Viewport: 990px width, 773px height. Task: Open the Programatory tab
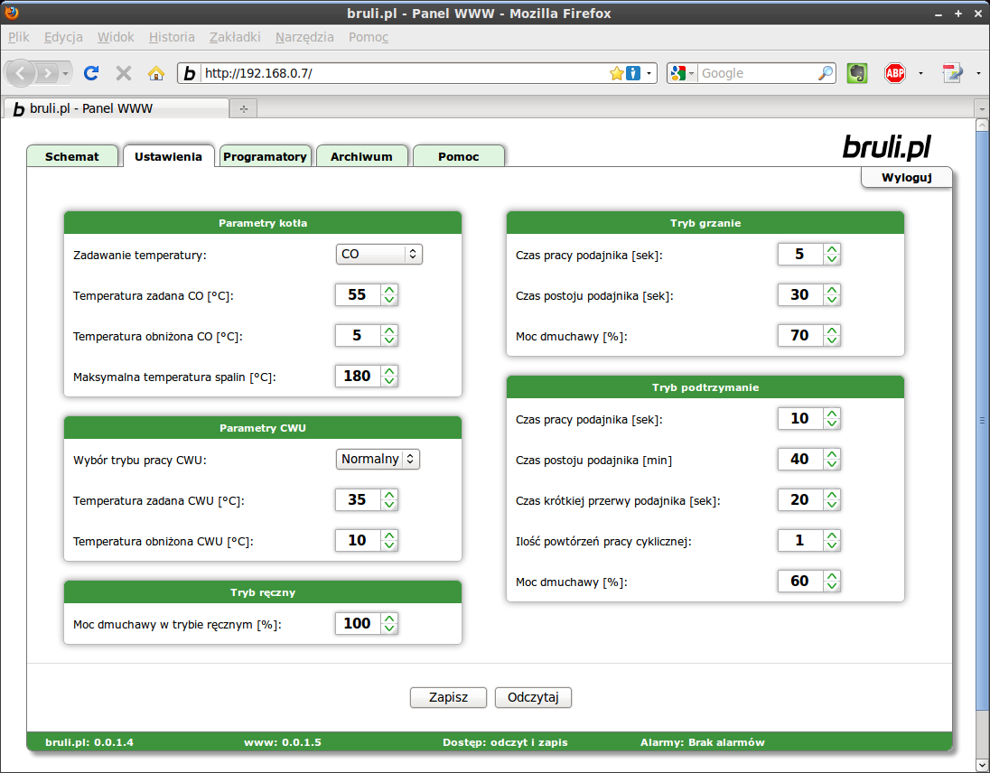[x=266, y=156]
